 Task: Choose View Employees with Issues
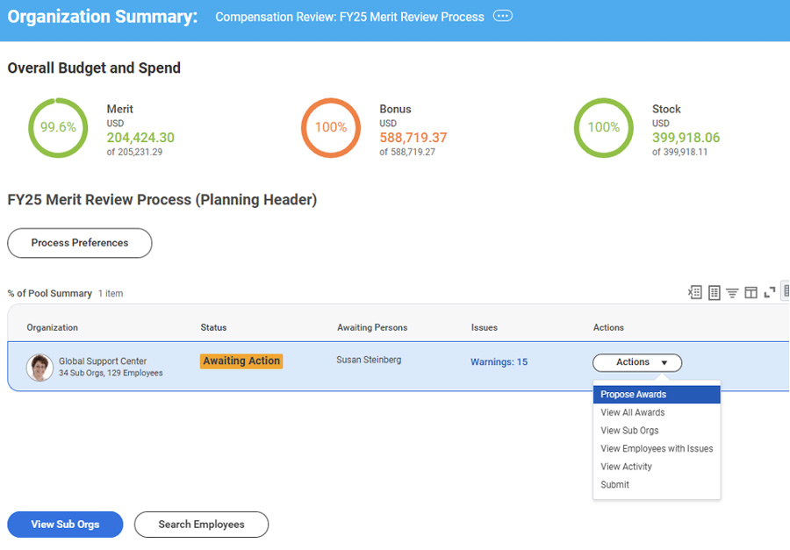click(x=657, y=449)
